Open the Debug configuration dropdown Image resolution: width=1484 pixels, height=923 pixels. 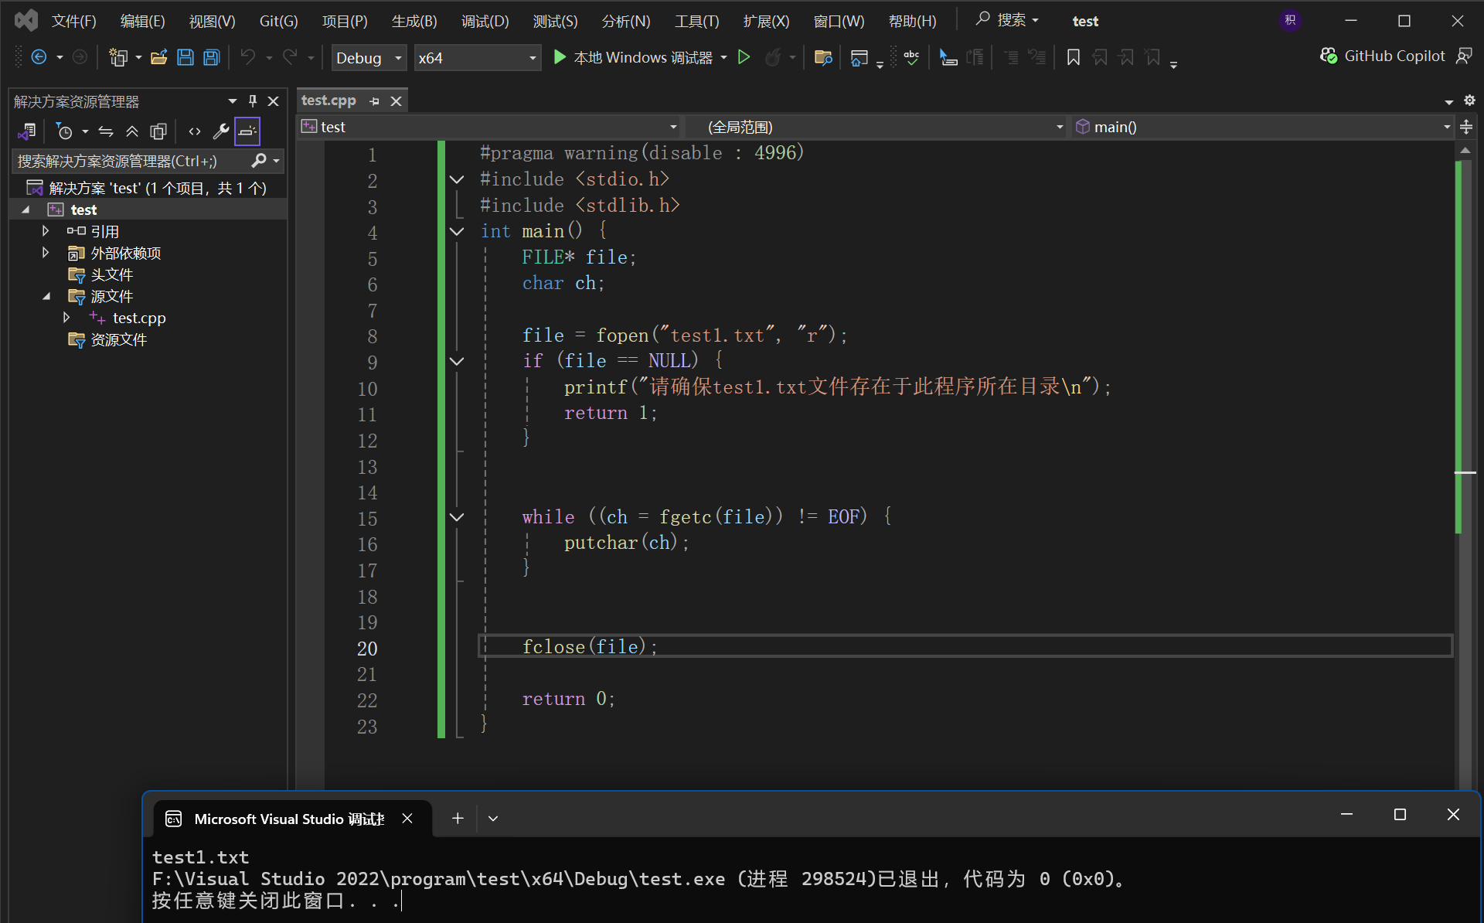coord(369,58)
